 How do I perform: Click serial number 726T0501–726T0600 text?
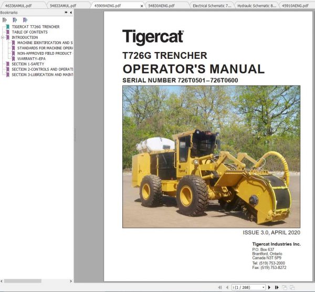208,80
